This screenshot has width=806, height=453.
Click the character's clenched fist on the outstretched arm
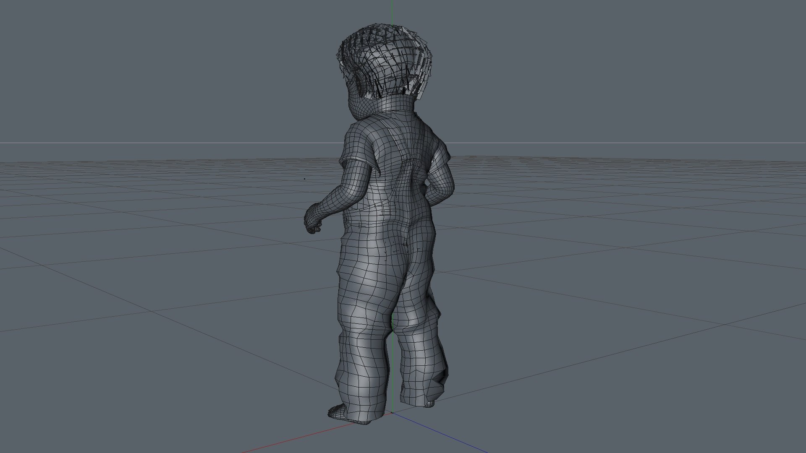[x=313, y=219]
